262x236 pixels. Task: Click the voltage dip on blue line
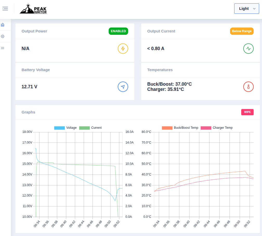point(115,200)
